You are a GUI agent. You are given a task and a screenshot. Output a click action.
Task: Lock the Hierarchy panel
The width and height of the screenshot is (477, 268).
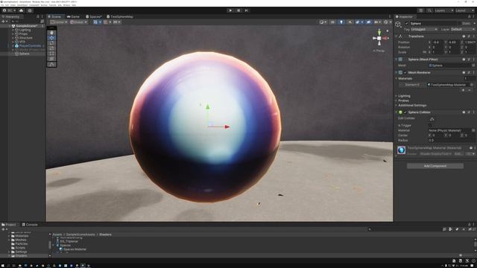click(38, 16)
